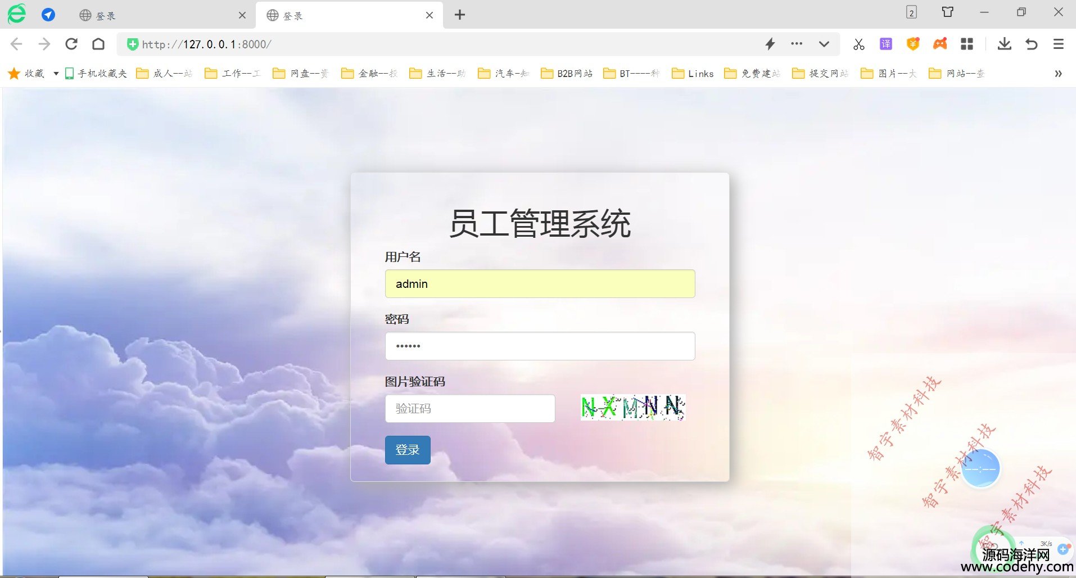Click the undo closed tab icon

tap(1031, 44)
